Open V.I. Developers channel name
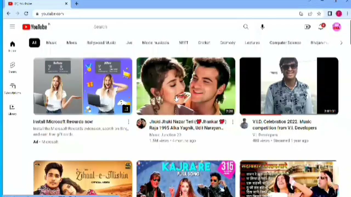Viewport: 351px width, 197px height. click(x=265, y=135)
